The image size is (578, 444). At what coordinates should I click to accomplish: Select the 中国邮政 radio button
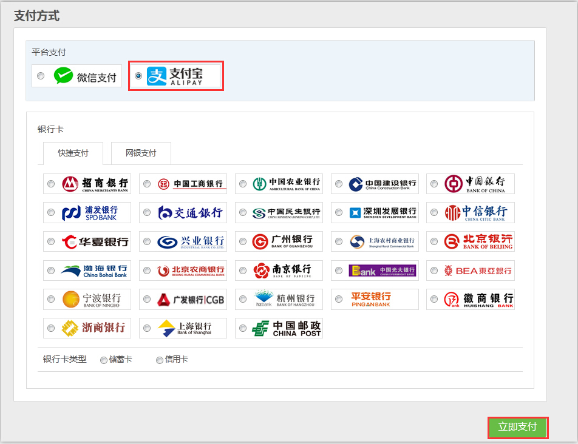tap(243, 328)
